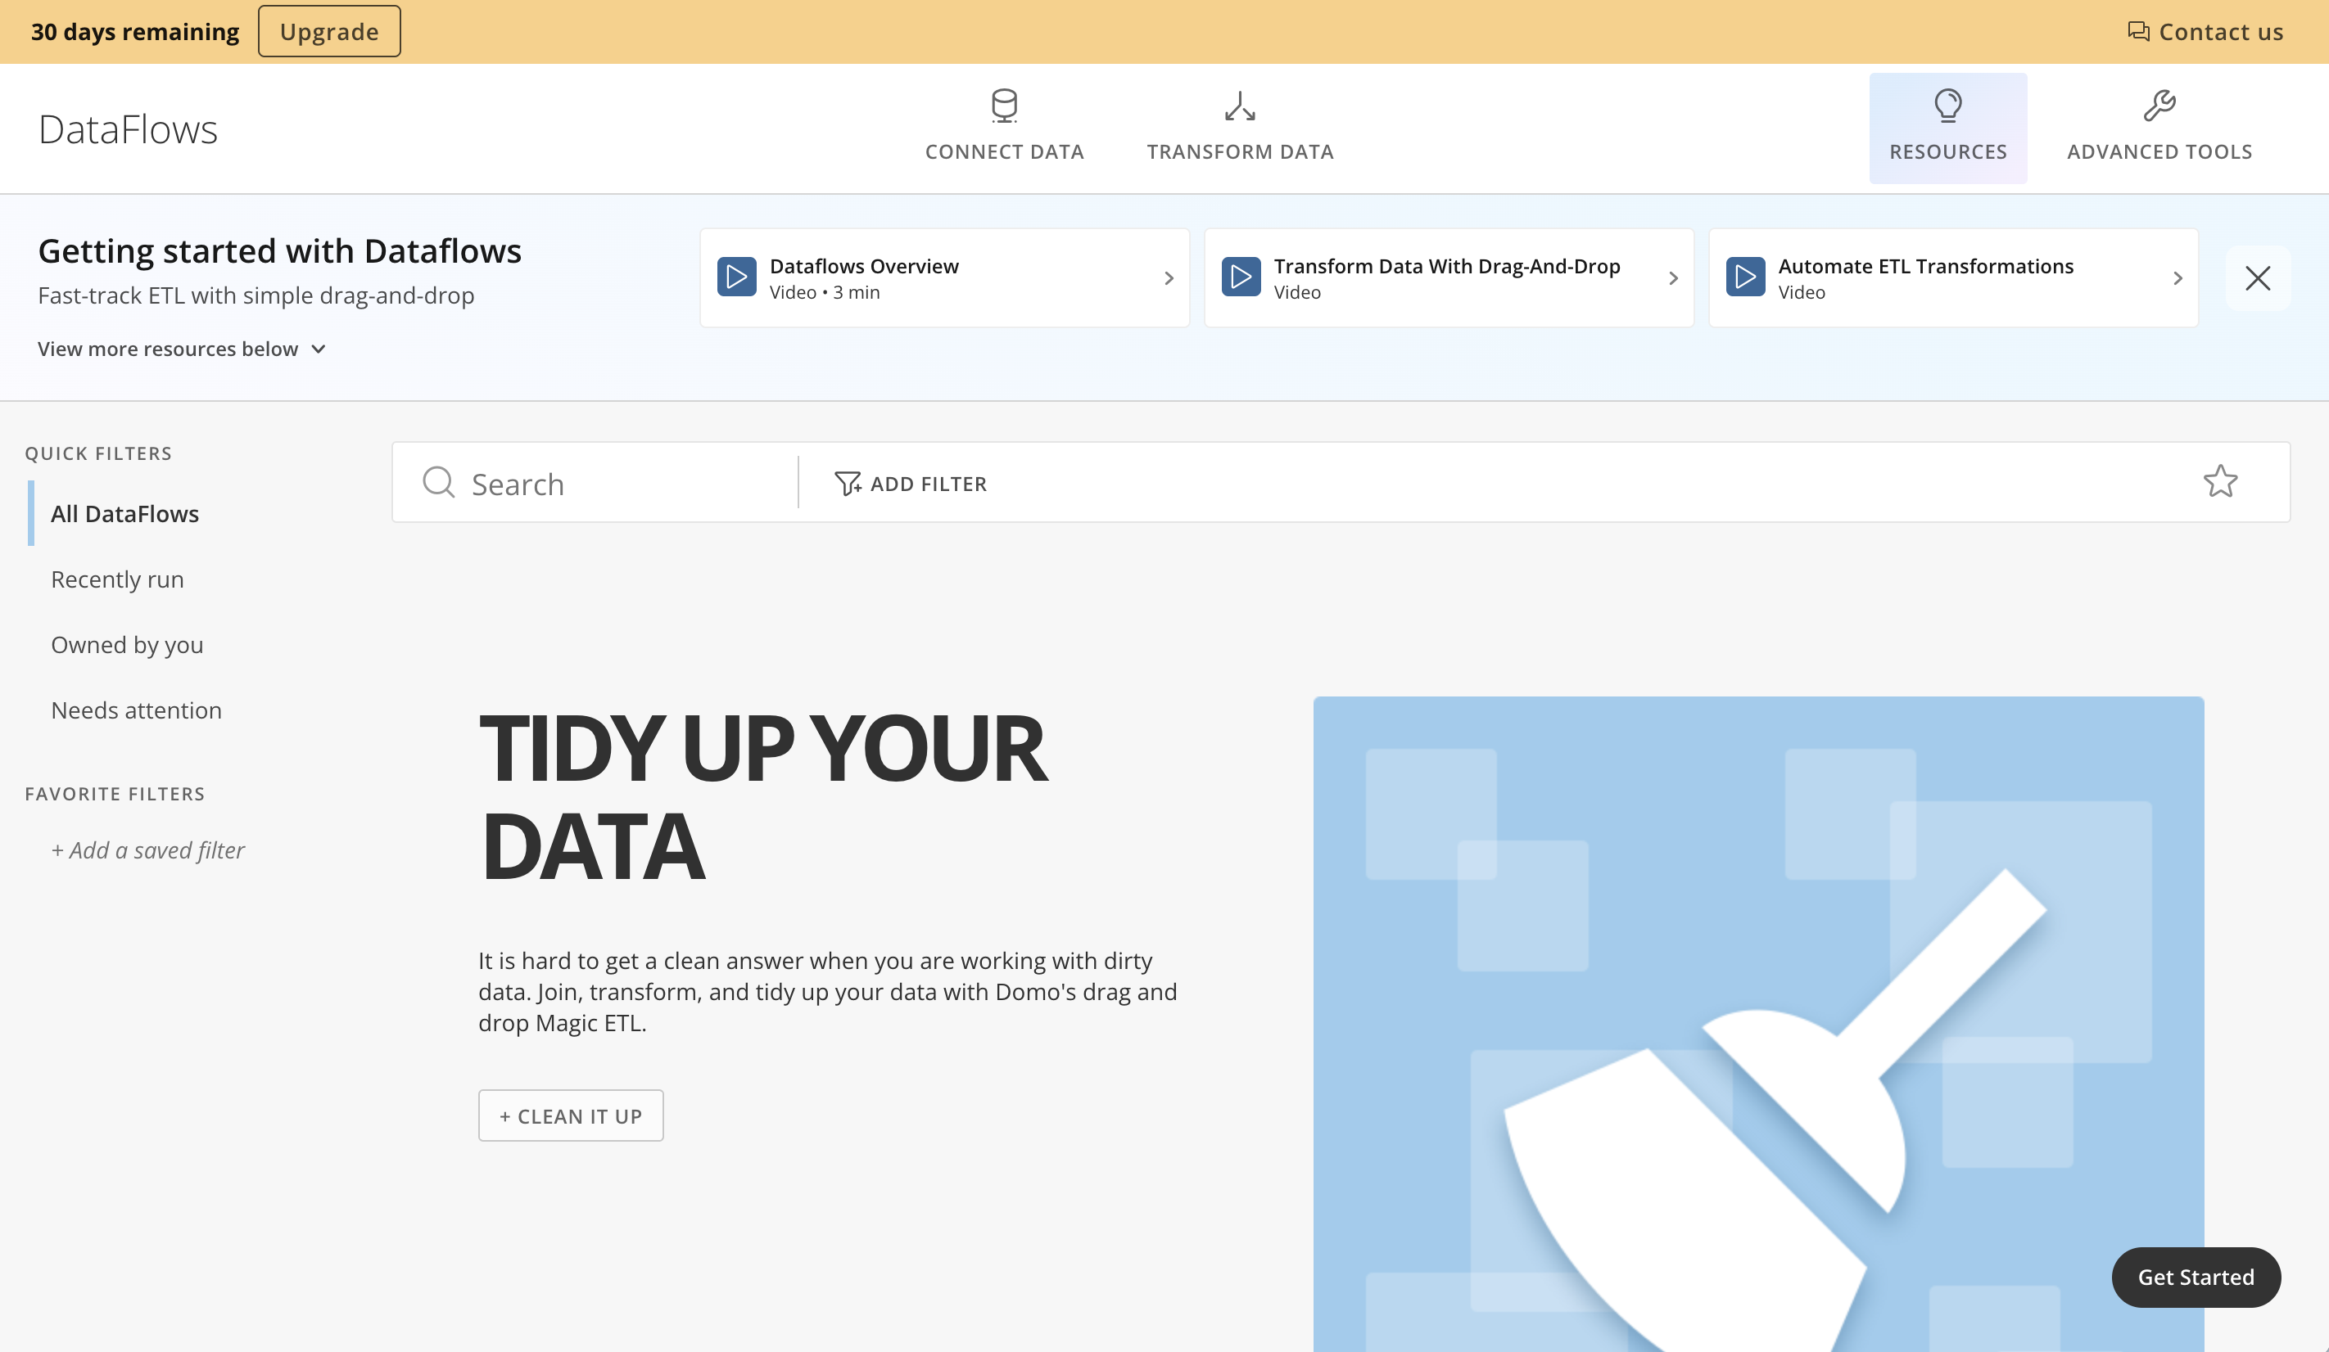Click Add a saved filter link
This screenshot has height=1352, width=2329.
click(x=148, y=850)
